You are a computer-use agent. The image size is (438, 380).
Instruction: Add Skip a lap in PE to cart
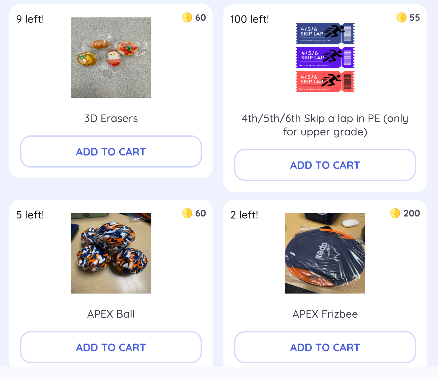[x=325, y=165]
